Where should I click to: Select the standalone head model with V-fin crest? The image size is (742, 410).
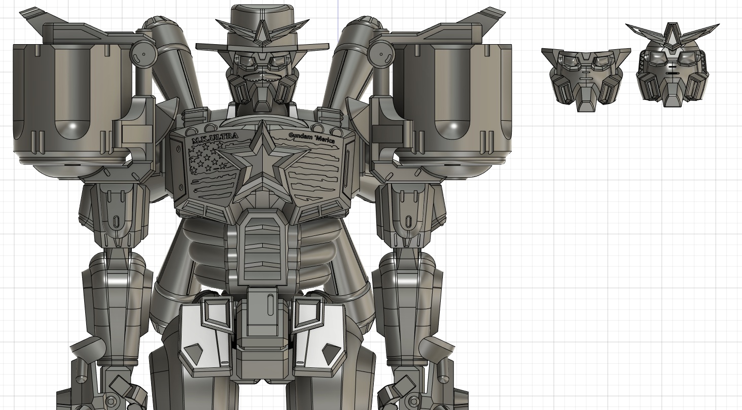pos(673,64)
